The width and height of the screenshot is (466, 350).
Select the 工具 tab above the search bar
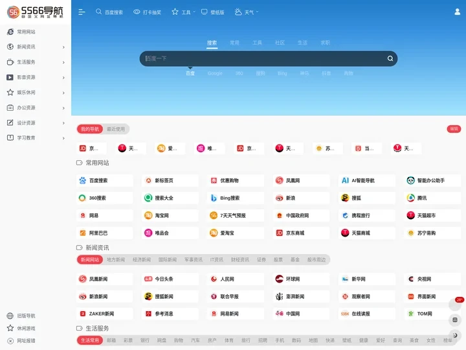257,43
